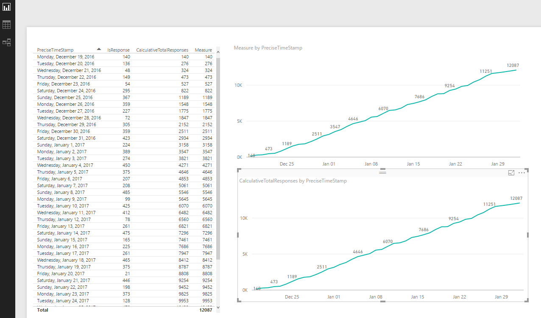This screenshot has width=541, height=318.
Task: Select row 'Friday, January 20, 2017'
Action: coord(125,274)
